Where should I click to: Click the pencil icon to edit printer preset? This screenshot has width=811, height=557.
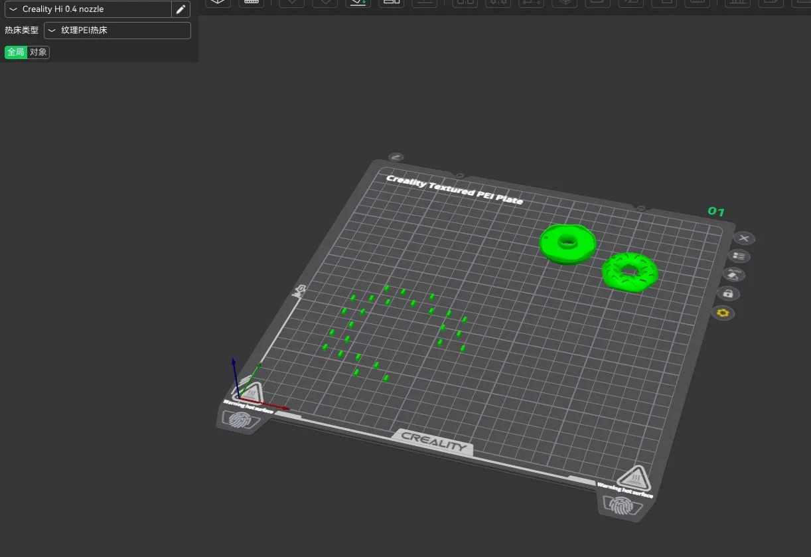click(181, 9)
